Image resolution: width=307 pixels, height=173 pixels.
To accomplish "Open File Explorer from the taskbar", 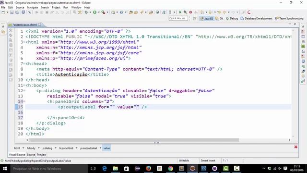I will 115,169.
